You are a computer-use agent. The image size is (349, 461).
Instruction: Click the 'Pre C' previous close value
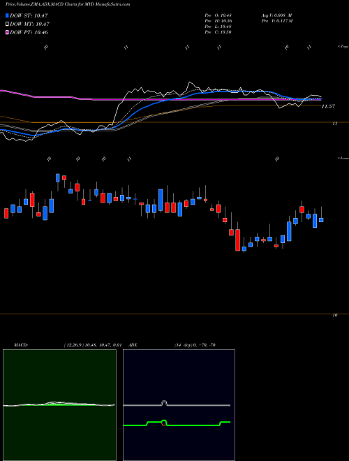pos(218,32)
